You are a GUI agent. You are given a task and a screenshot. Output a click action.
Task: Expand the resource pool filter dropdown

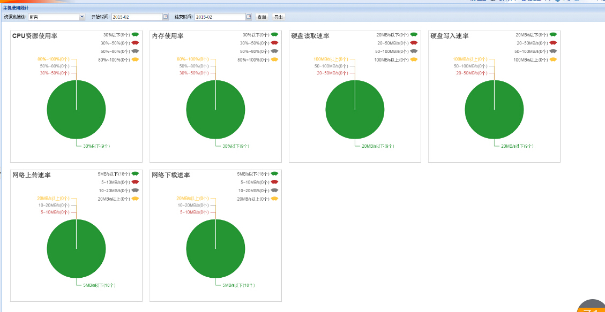click(x=82, y=17)
